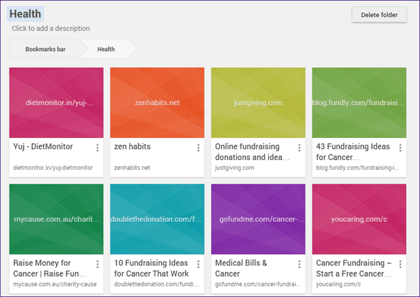Screen dimensions: 420x297
Task: Click the dietmonitor.in/yuj-dietmonitor URL text
Action: click(53, 167)
